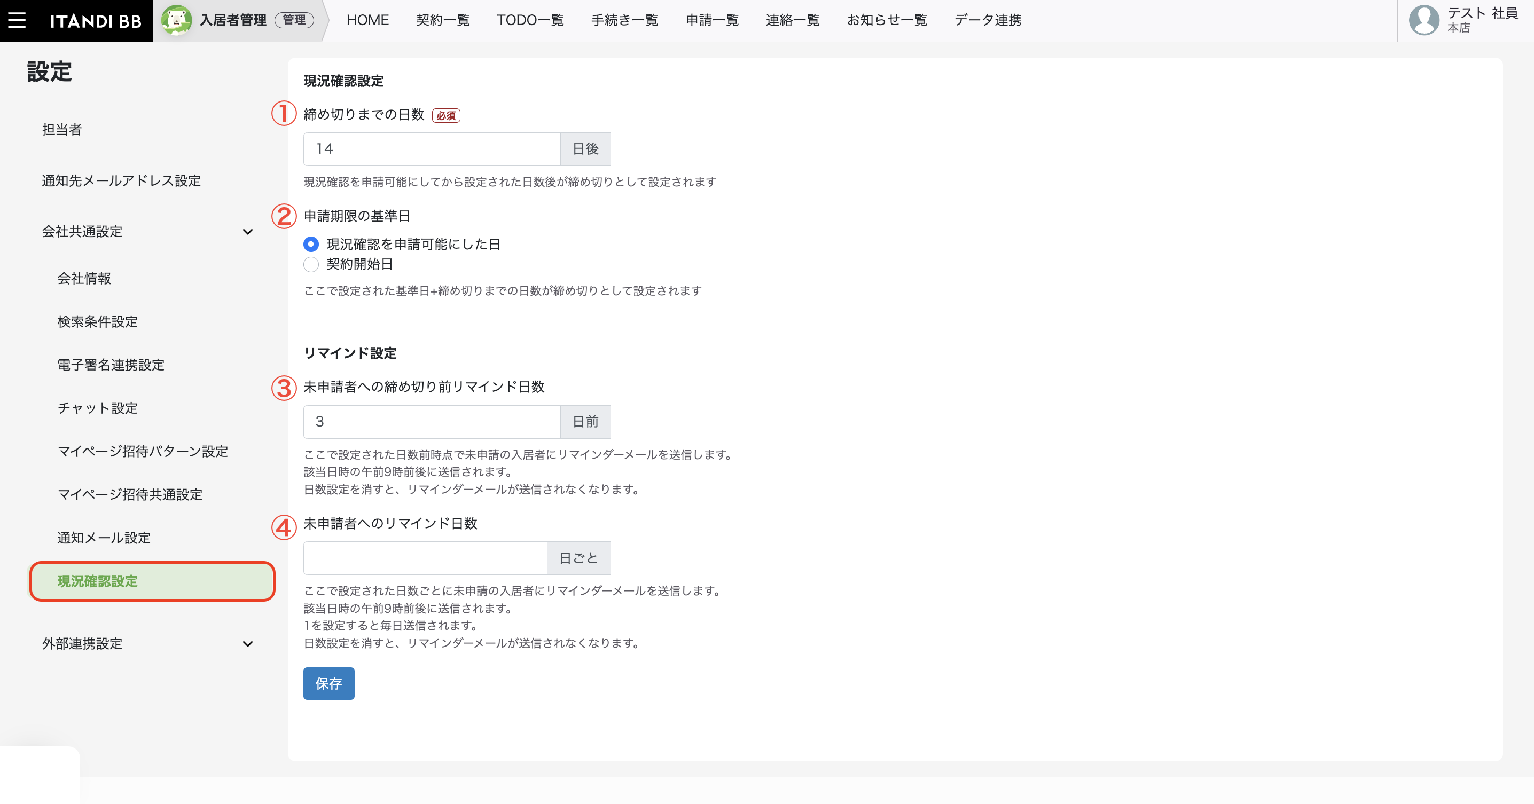
Task: Open 契約一覧 from the top menu
Action: tap(443, 20)
